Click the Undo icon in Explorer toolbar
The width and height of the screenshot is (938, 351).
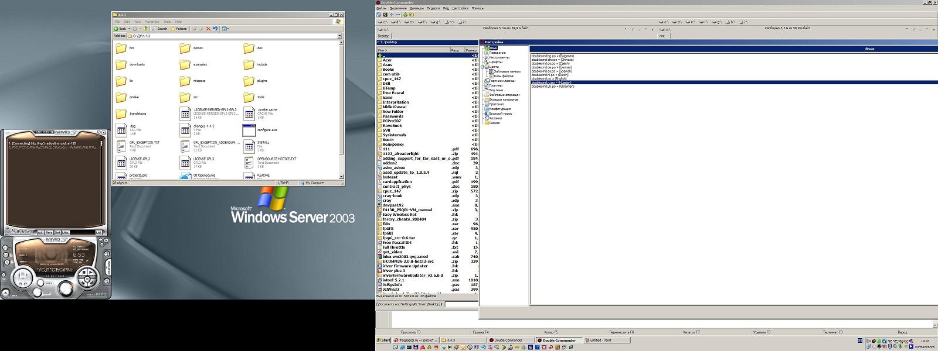(x=215, y=28)
